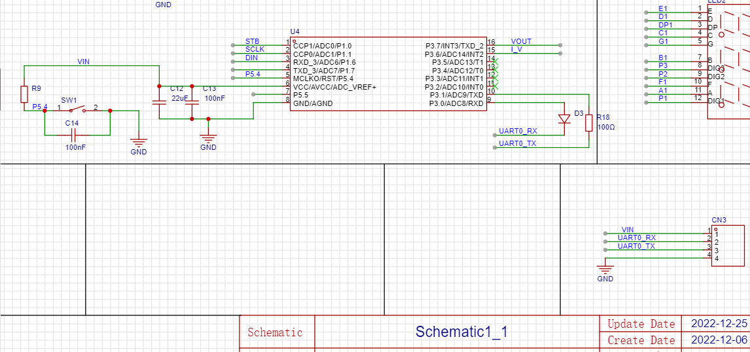The width and height of the screenshot is (750, 352).
Task: Select the SCLK net label
Action: click(255, 49)
